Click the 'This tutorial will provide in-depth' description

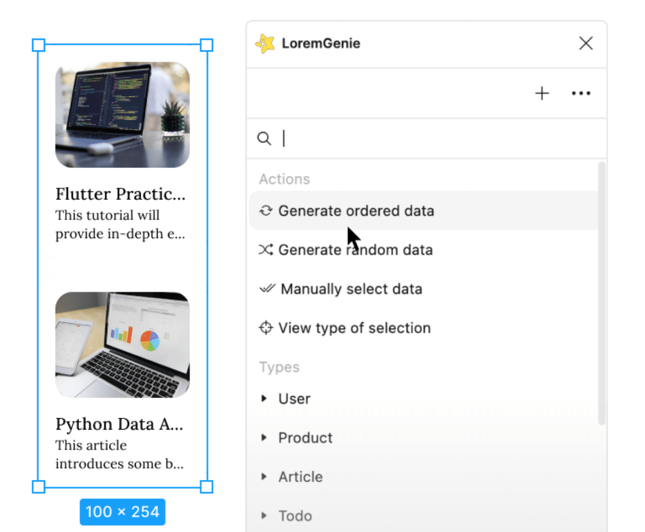point(120,225)
